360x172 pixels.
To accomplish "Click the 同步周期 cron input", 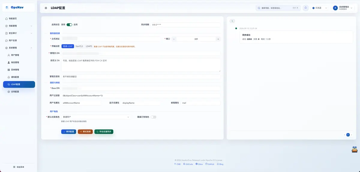I will (x=186, y=25).
